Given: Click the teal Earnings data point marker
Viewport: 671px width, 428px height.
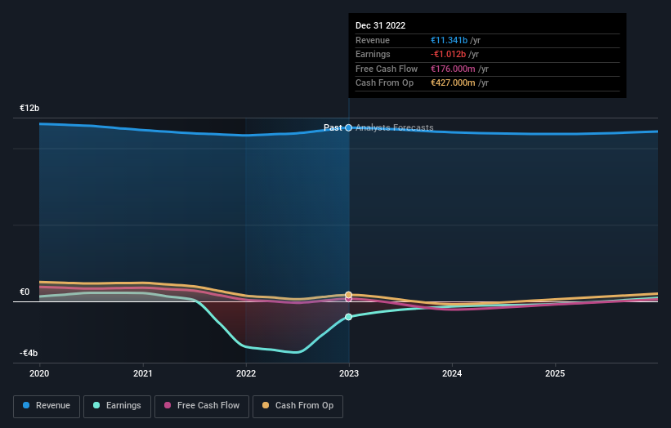Looking at the screenshot, I should [x=349, y=317].
